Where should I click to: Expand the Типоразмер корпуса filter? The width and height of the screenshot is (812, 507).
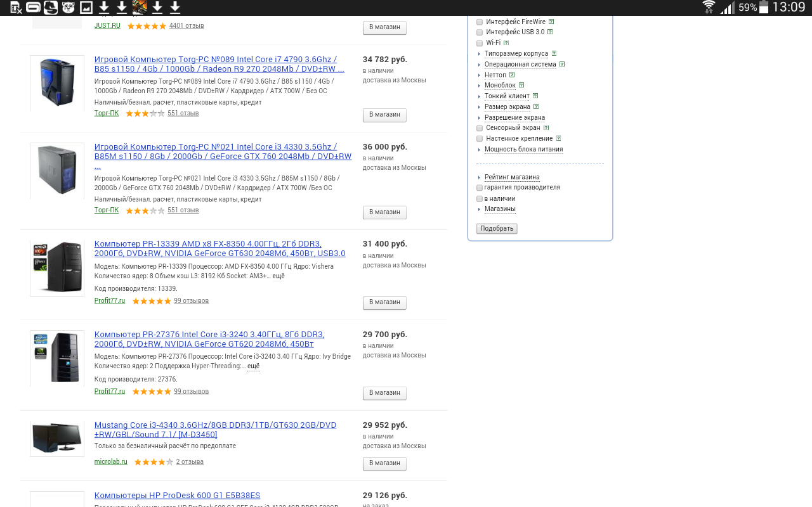click(x=516, y=54)
